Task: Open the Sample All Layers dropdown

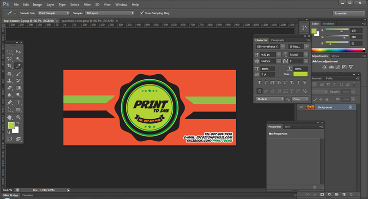Action: tap(109, 13)
